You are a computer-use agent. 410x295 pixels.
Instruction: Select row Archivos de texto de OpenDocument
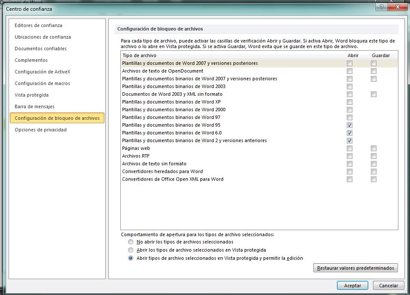pyautogui.click(x=259, y=71)
